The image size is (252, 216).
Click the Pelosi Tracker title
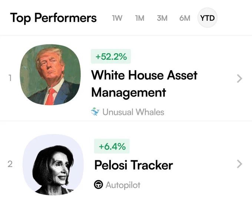coord(133,165)
